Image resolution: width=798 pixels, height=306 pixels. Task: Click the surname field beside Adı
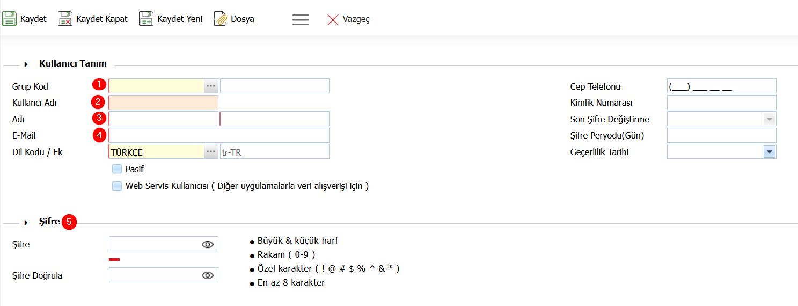(275, 119)
